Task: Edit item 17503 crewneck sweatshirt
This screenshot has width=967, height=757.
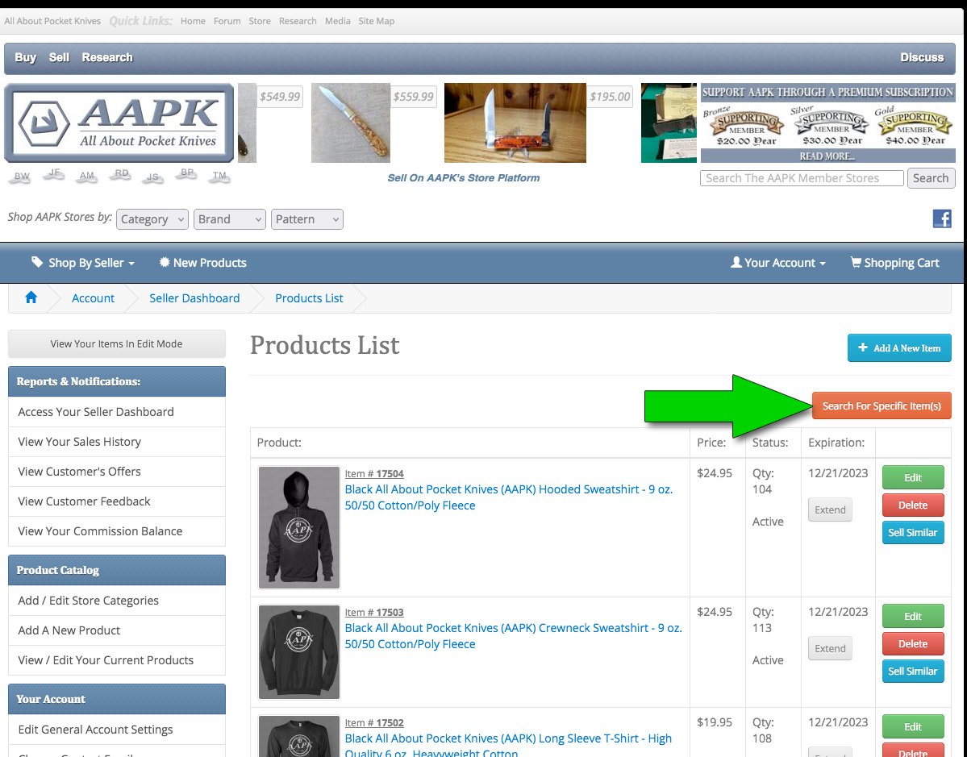Action: (x=913, y=616)
